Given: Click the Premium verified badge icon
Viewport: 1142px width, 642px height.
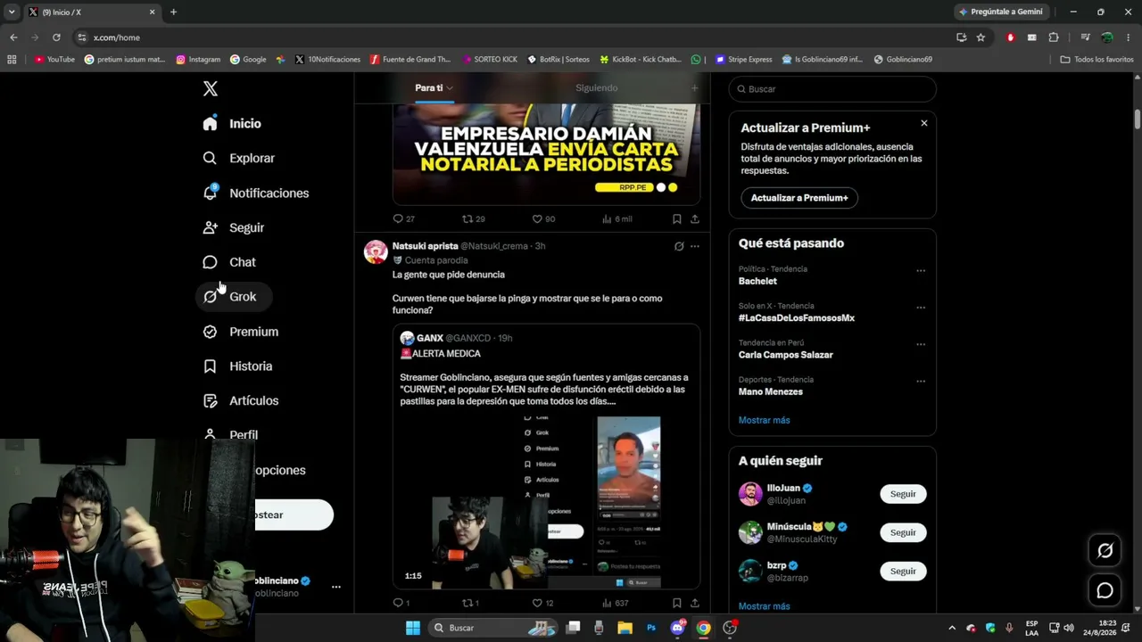Looking at the screenshot, I should tap(210, 332).
